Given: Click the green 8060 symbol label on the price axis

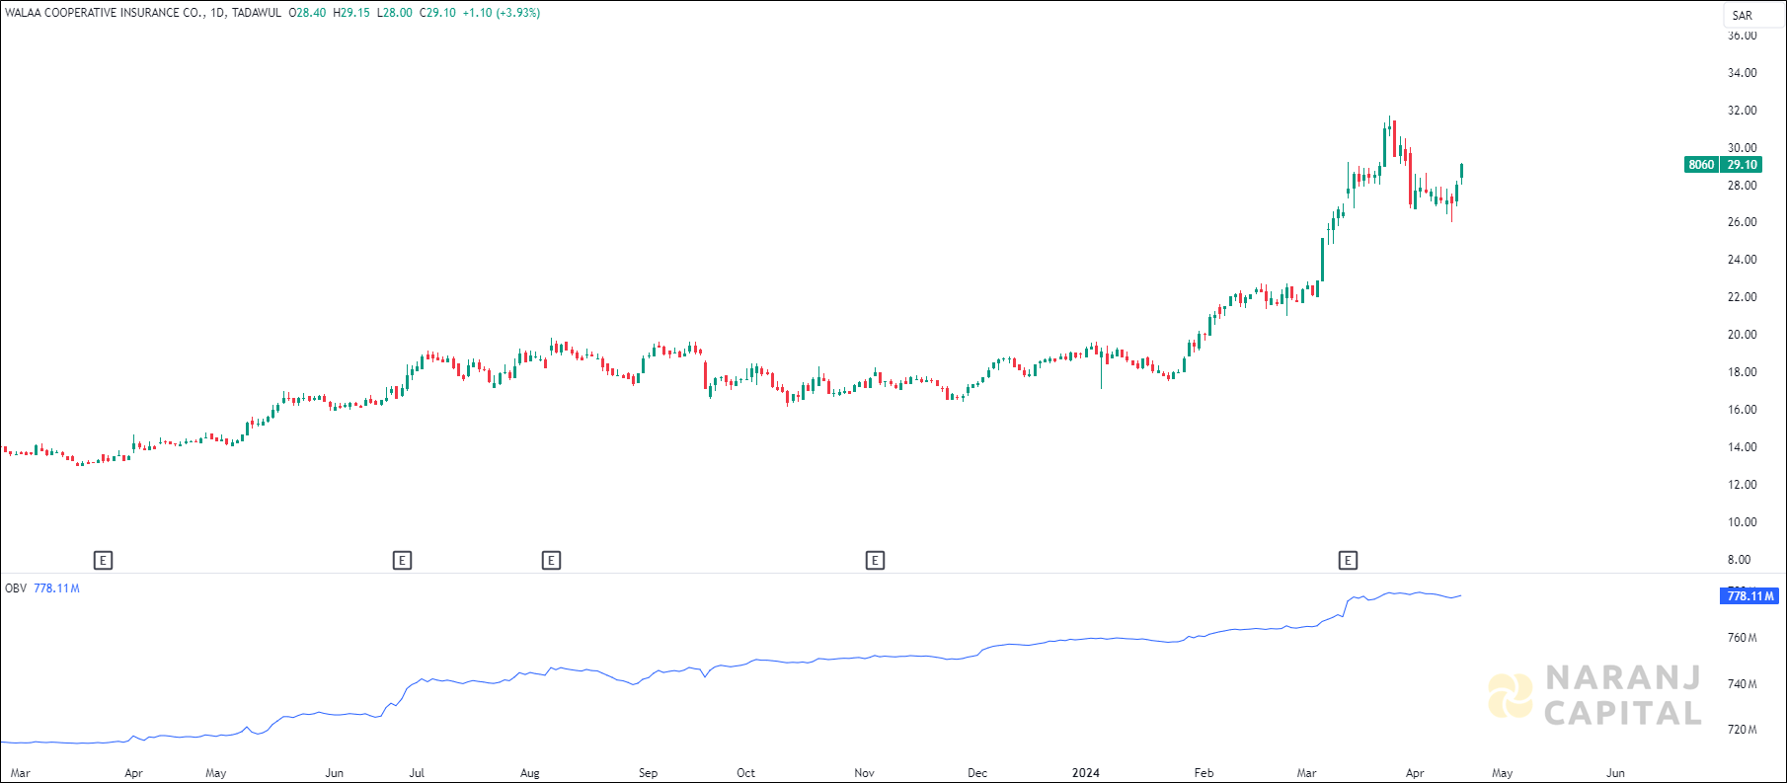Looking at the screenshot, I should pyautogui.click(x=1701, y=165).
